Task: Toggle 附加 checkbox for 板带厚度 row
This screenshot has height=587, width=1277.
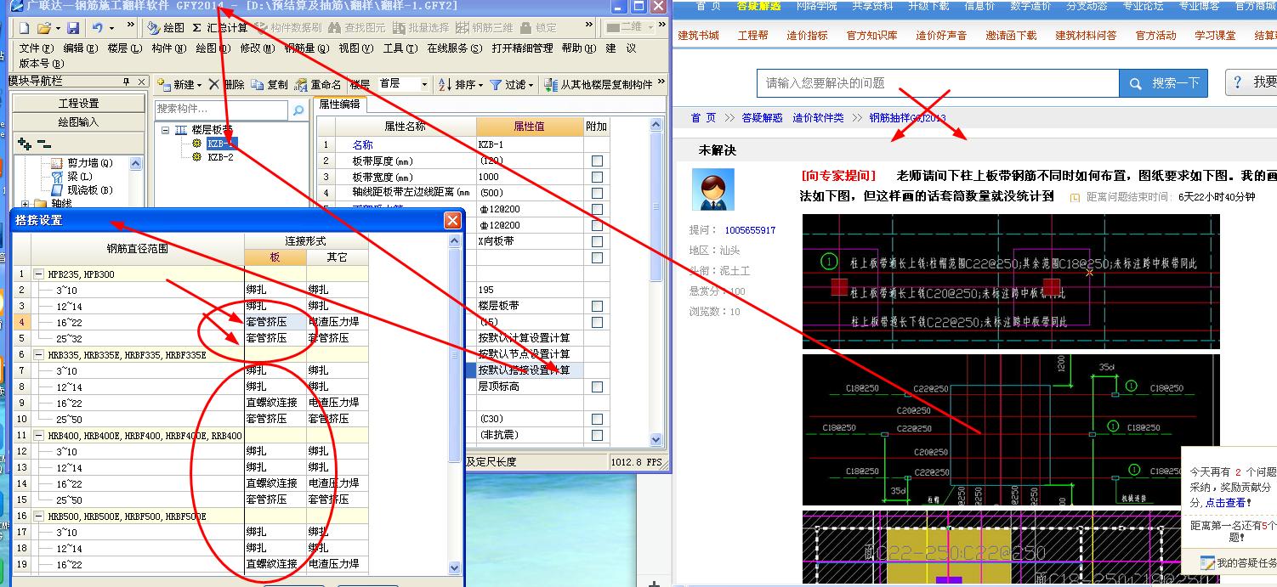Action: point(597,161)
